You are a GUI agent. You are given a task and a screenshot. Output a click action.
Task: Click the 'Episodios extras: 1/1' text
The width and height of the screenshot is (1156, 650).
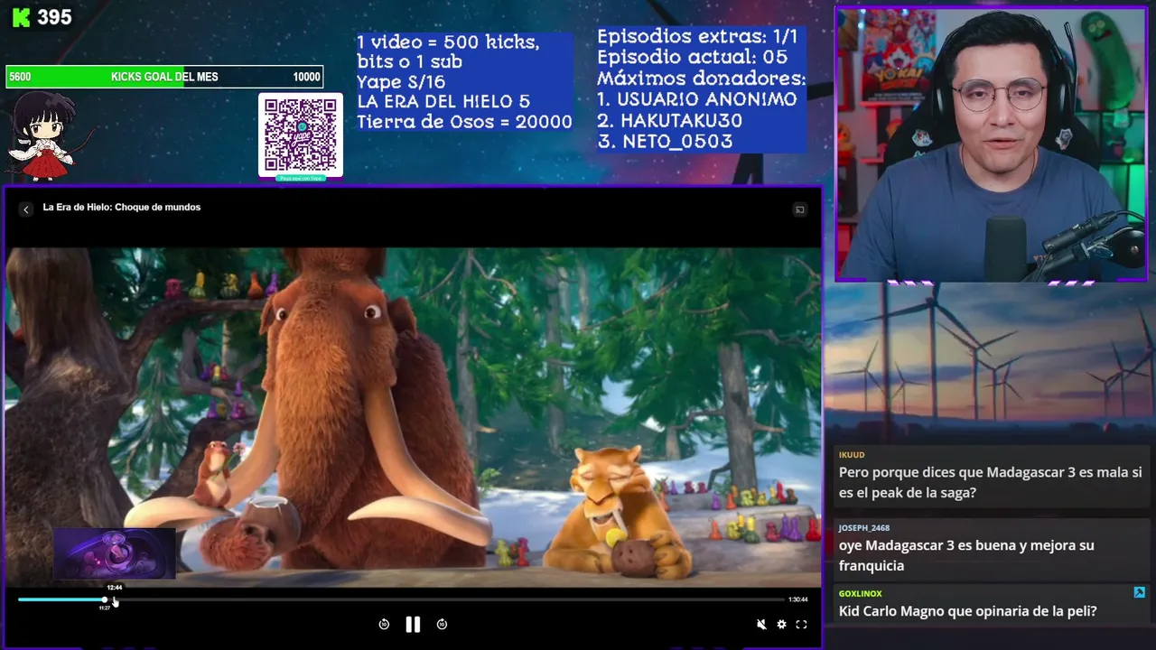coord(697,37)
